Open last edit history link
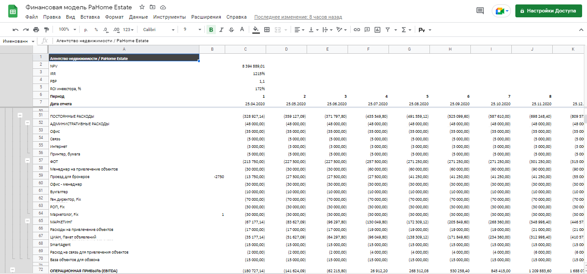 (298, 17)
